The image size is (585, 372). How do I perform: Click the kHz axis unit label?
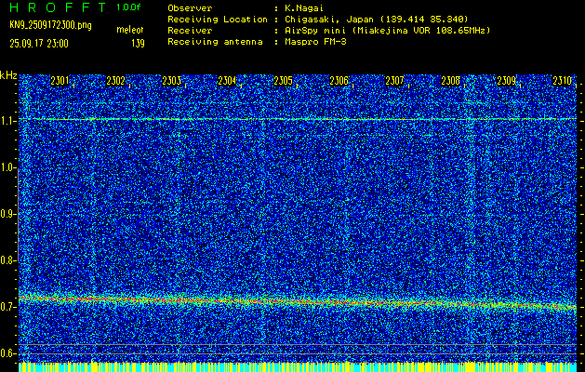(8, 75)
